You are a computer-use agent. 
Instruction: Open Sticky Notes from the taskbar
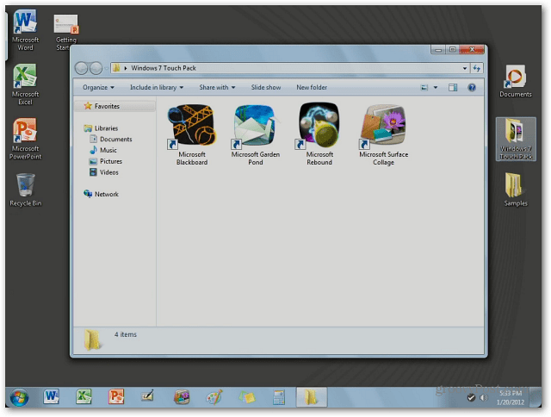[247, 397]
